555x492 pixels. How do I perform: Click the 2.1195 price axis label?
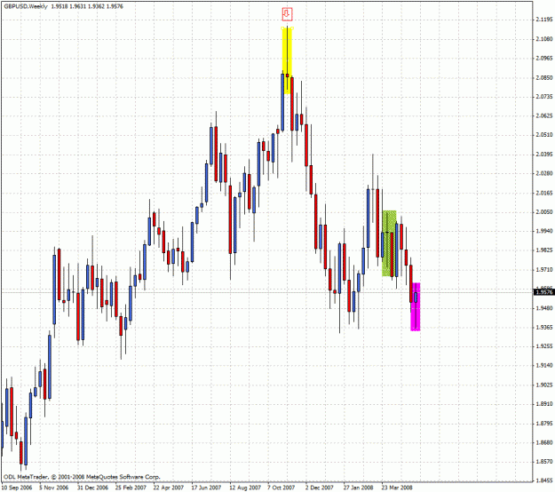[544, 20]
